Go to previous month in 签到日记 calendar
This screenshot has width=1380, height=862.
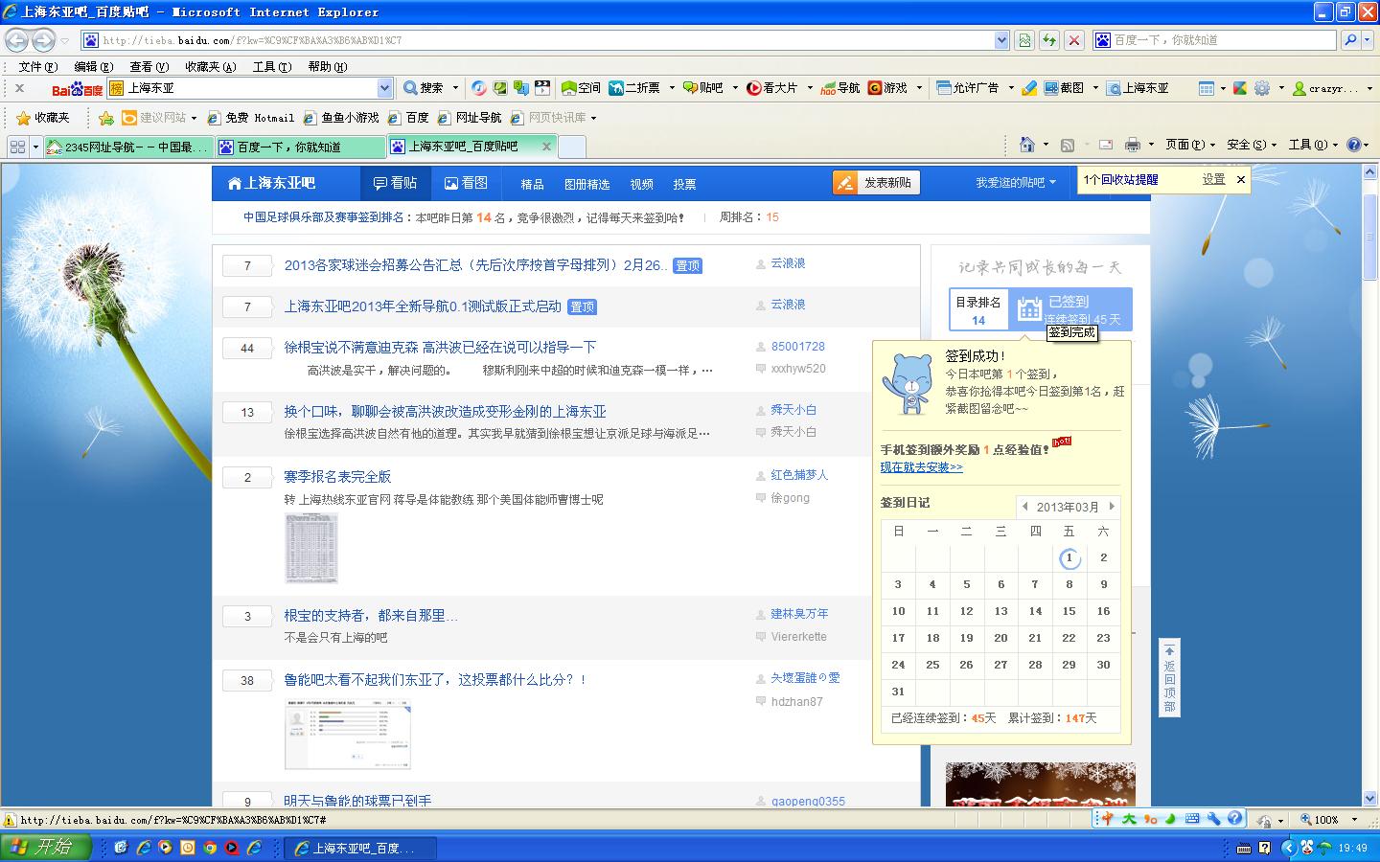click(1024, 507)
